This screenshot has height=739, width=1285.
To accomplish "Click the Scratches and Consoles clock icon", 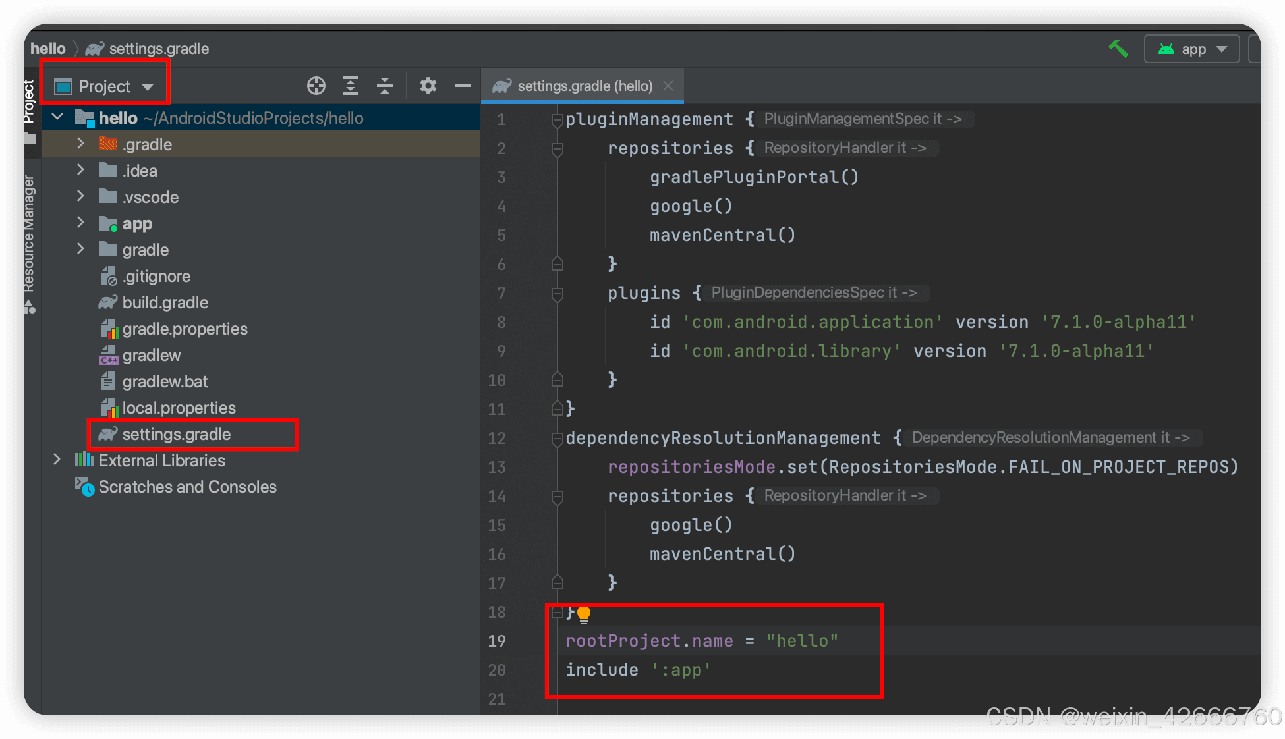I will 85,487.
